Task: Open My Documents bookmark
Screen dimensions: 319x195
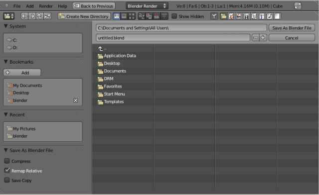Action: click(x=43, y=86)
